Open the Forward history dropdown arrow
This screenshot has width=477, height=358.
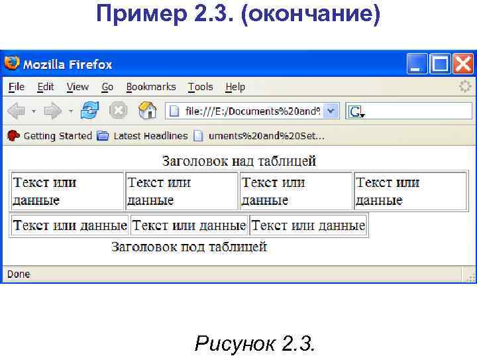pyautogui.click(x=71, y=111)
